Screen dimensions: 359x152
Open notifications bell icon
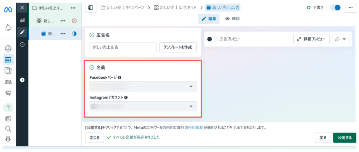coord(8,28)
